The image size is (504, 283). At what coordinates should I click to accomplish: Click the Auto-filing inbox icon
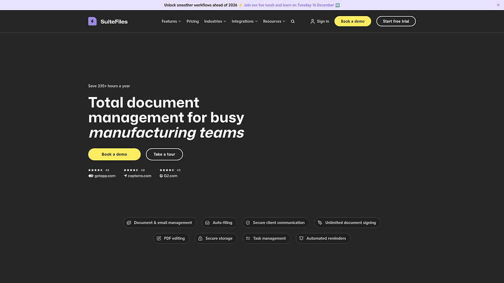tap(207, 223)
